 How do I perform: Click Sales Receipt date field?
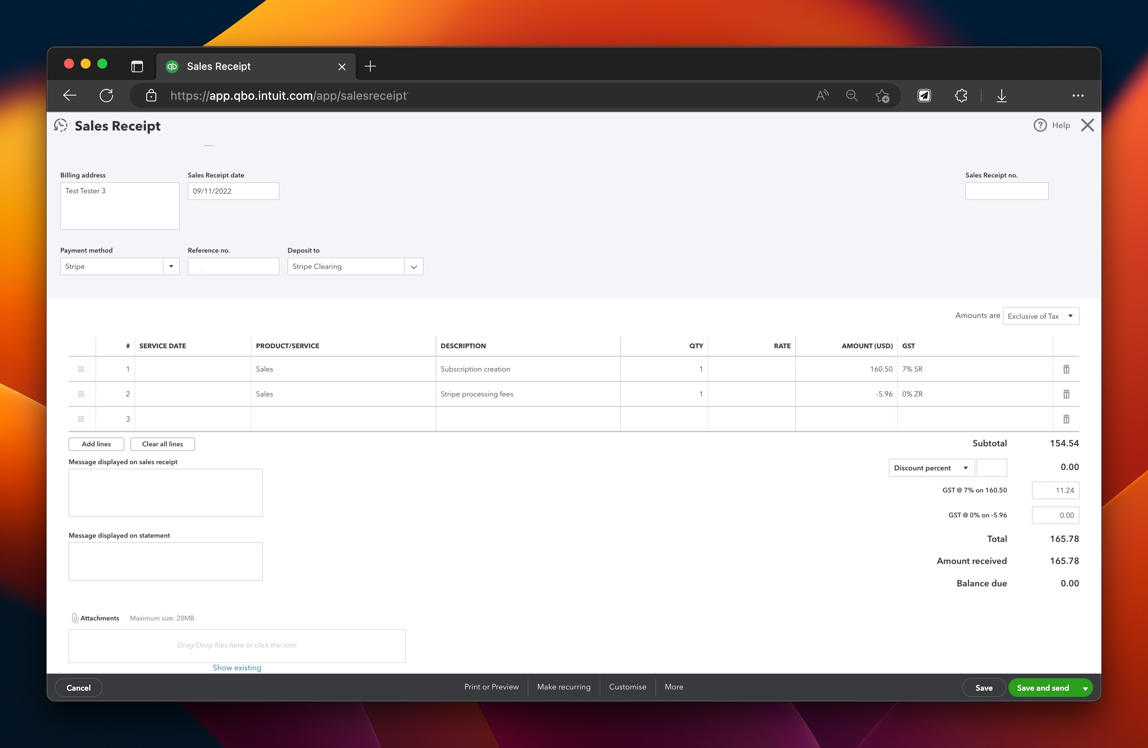point(233,191)
